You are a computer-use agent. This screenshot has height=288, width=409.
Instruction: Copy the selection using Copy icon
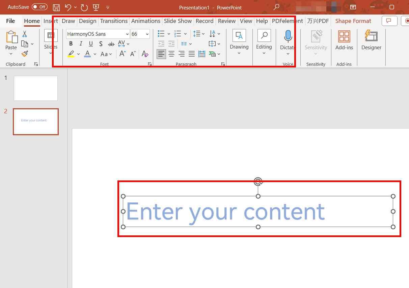tap(25, 44)
